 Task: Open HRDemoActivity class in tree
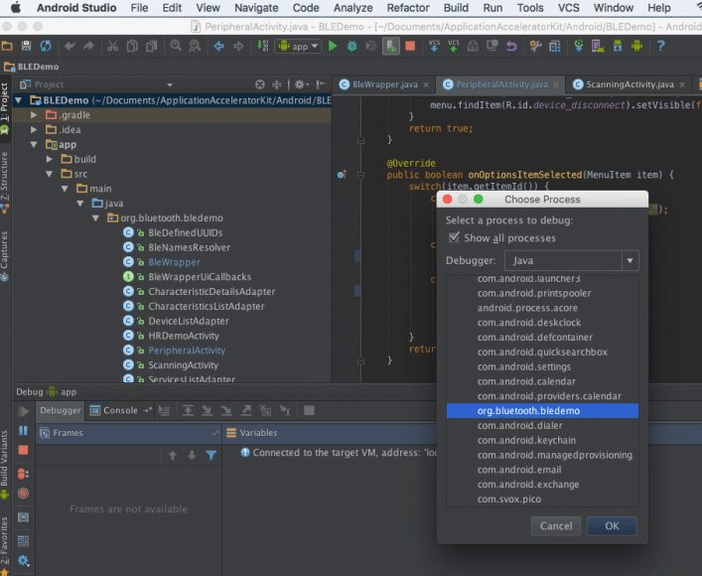[184, 336]
